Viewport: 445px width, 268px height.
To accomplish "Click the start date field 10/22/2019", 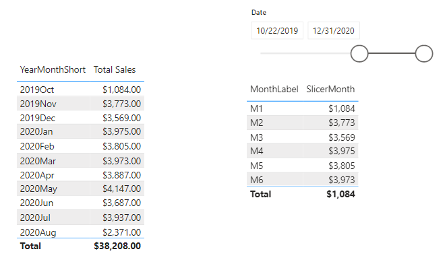I will (277, 30).
